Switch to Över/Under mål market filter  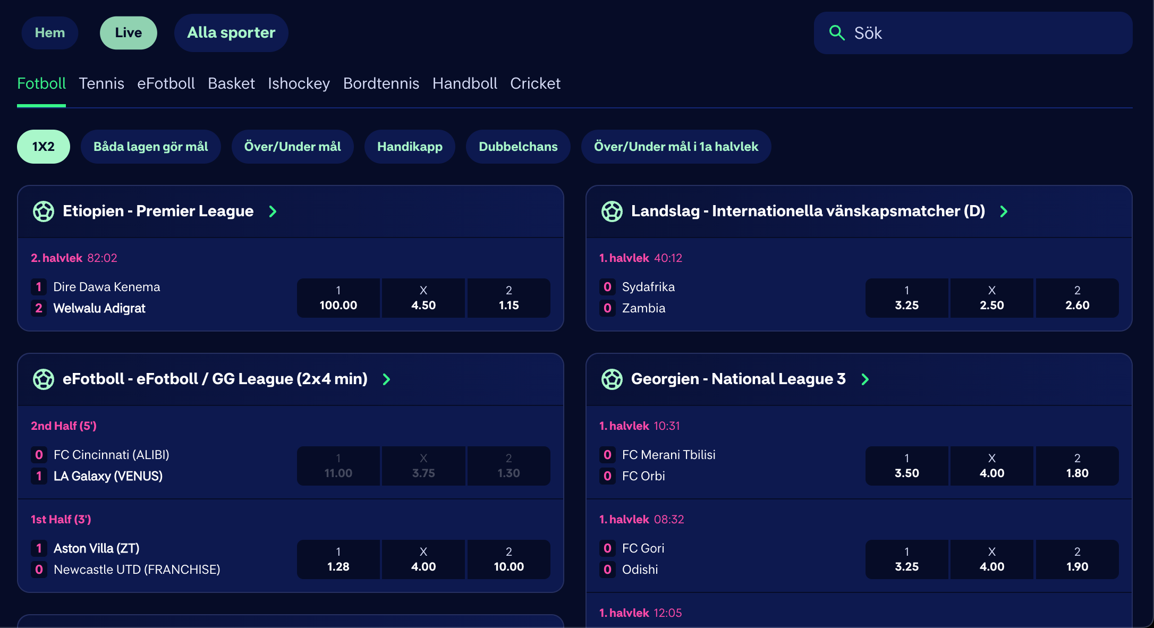point(292,147)
